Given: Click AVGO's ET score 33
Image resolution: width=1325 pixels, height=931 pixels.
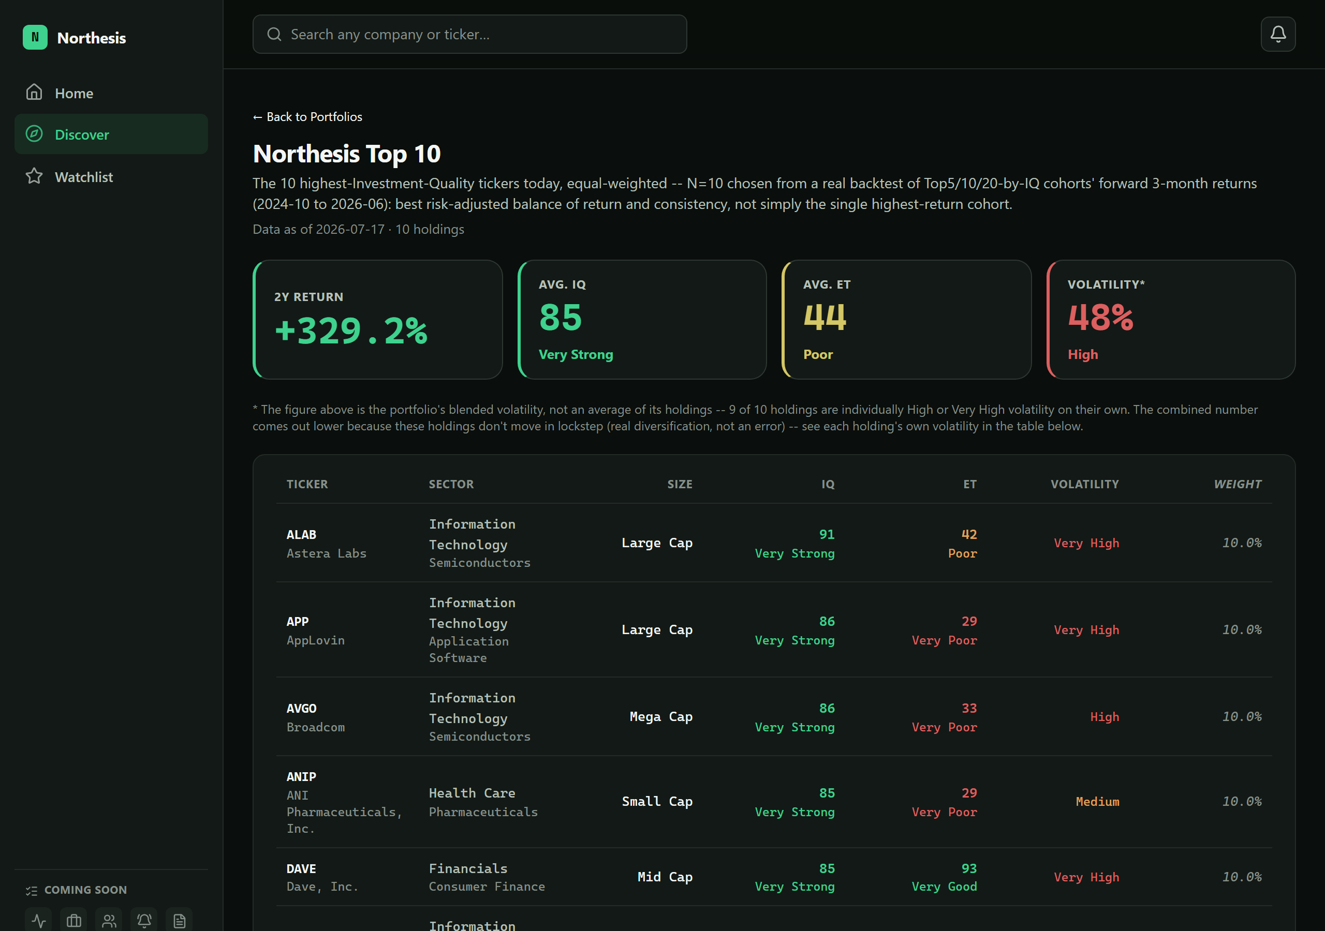Looking at the screenshot, I should tap(969, 708).
